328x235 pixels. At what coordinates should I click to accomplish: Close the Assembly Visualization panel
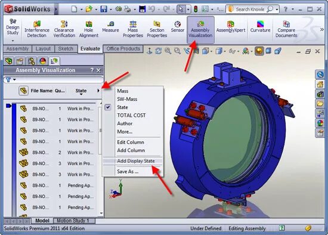pyautogui.click(x=98, y=70)
